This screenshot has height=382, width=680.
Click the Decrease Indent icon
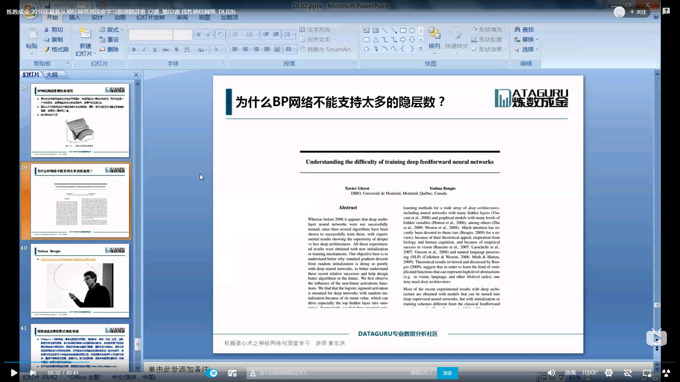pyautogui.click(x=266, y=34)
